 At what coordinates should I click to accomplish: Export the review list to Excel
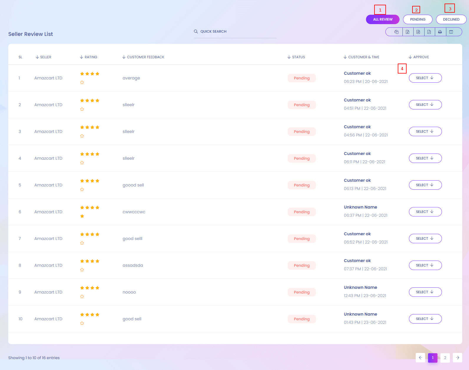pyautogui.click(x=407, y=32)
